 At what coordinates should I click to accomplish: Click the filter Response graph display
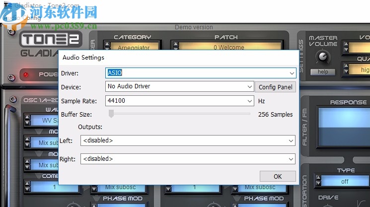pos(344,127)
